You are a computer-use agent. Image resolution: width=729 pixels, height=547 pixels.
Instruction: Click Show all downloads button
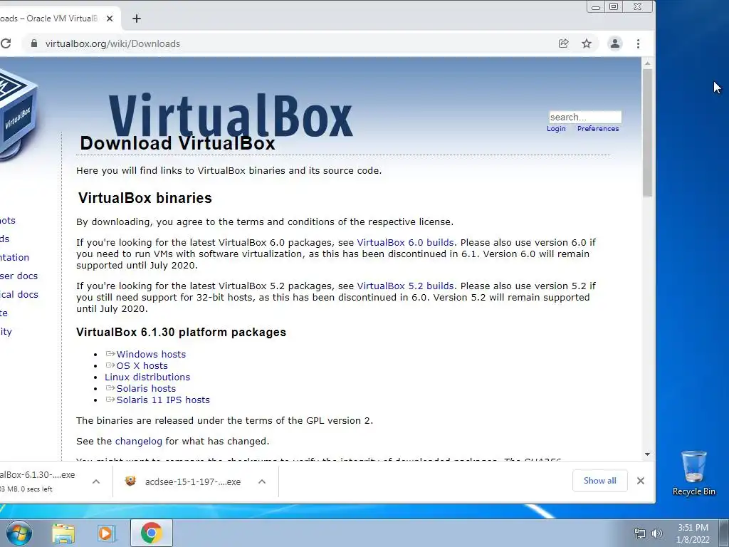(x=599, y=481)
